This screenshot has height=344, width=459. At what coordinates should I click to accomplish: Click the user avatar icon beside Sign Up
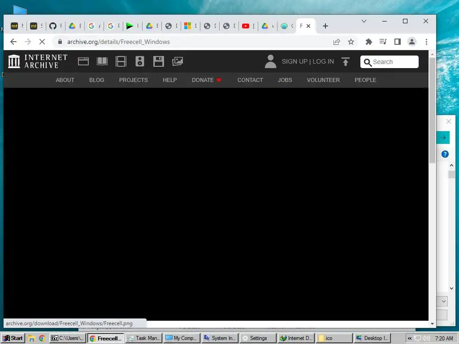[x=270, y=61]
